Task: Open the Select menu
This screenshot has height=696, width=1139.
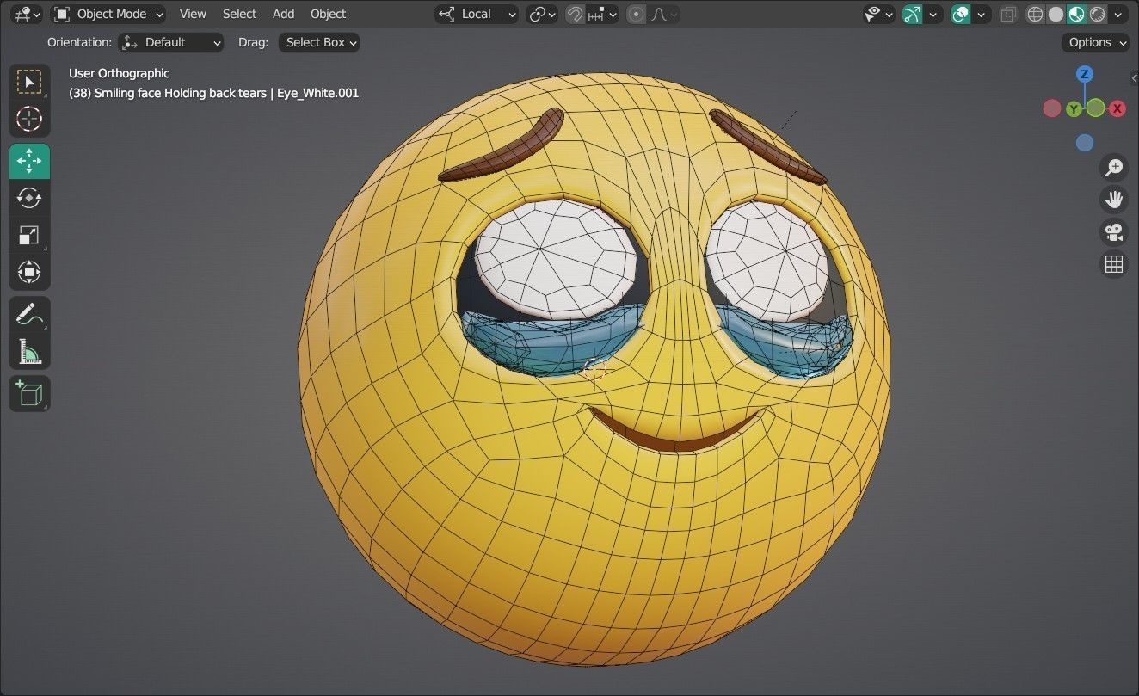Action: 239,14
